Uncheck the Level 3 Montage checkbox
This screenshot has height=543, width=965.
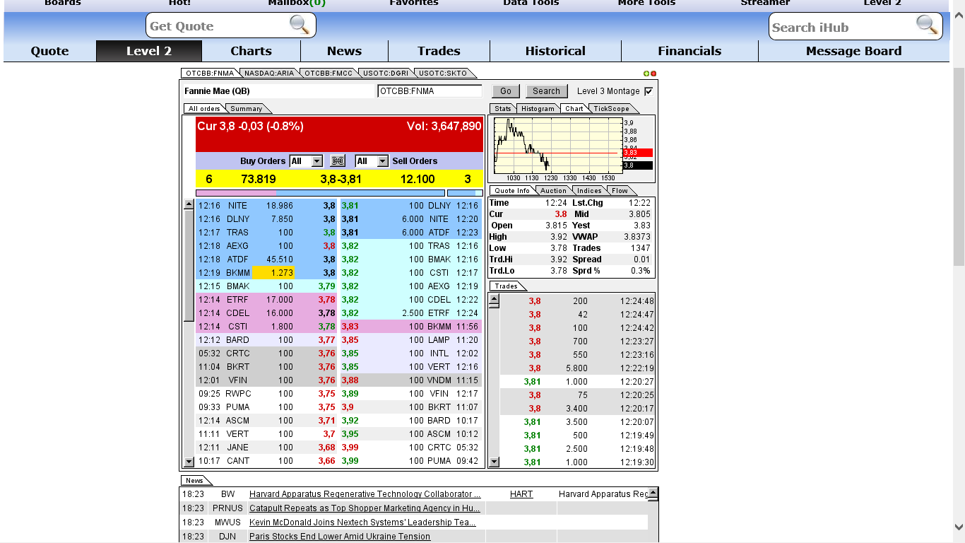[x=647, y=90]
